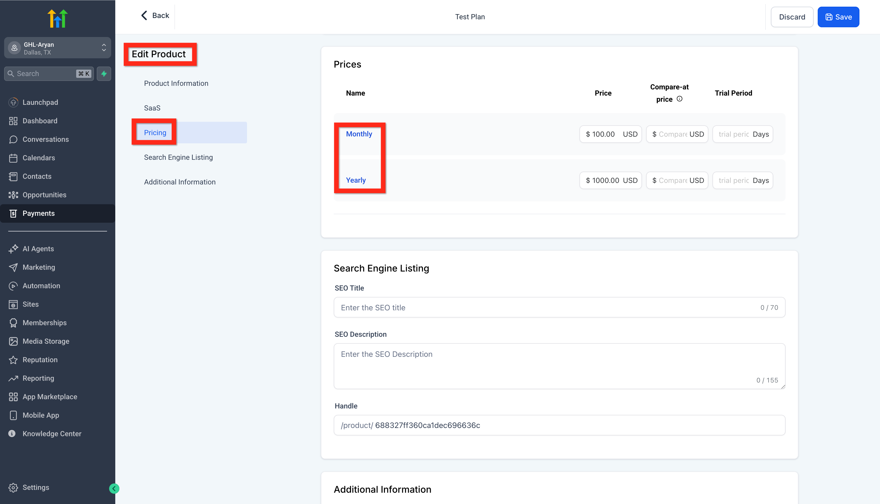880x504 pixels.
Task: Click the Conversations chat bubble icon
Action: [13, 139]
